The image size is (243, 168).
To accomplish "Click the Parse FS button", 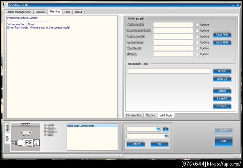I will (x=222, y=98).
